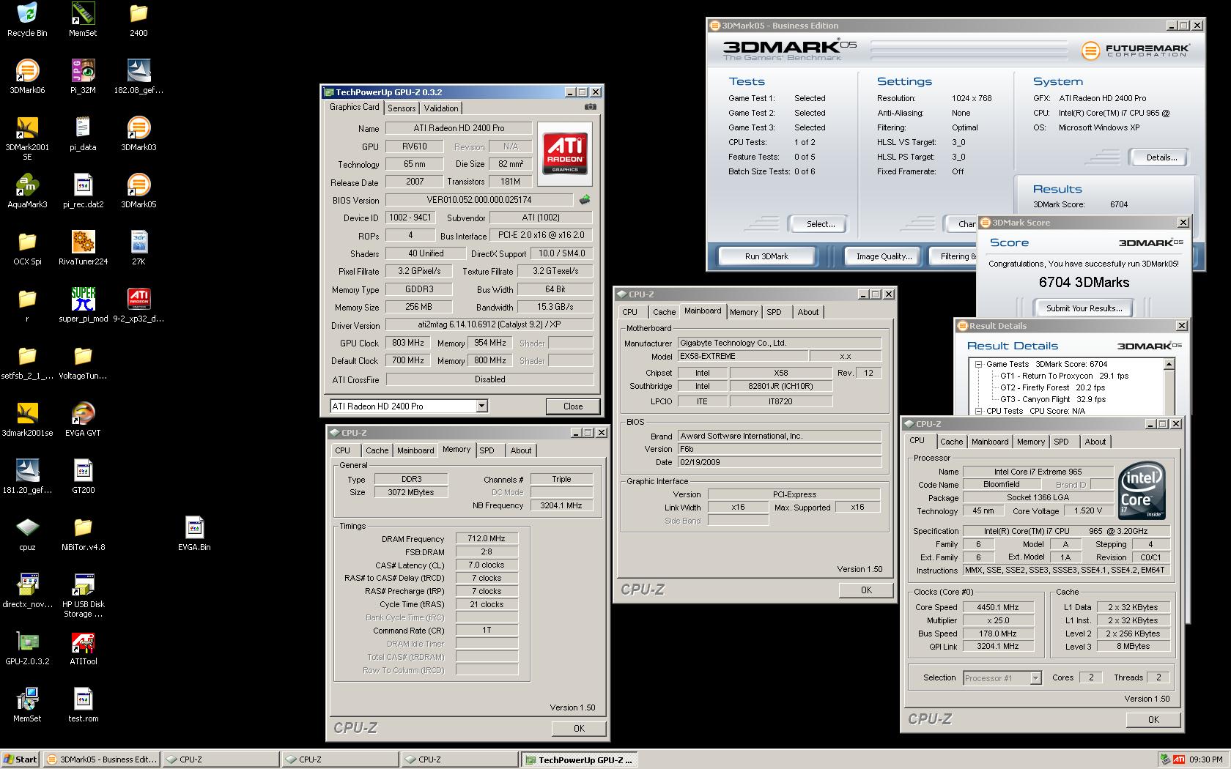Expand Processor #1 selection dropdown in CPU-Z
This screenshot has width=1231, height=769.
(1035, 678)
